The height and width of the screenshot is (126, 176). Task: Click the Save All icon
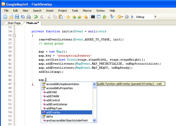23,17
